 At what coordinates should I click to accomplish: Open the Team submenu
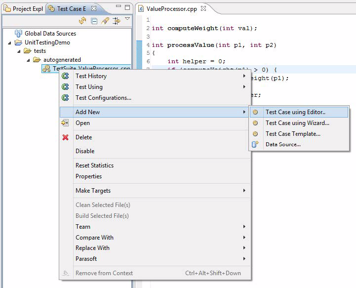point(155,227)
